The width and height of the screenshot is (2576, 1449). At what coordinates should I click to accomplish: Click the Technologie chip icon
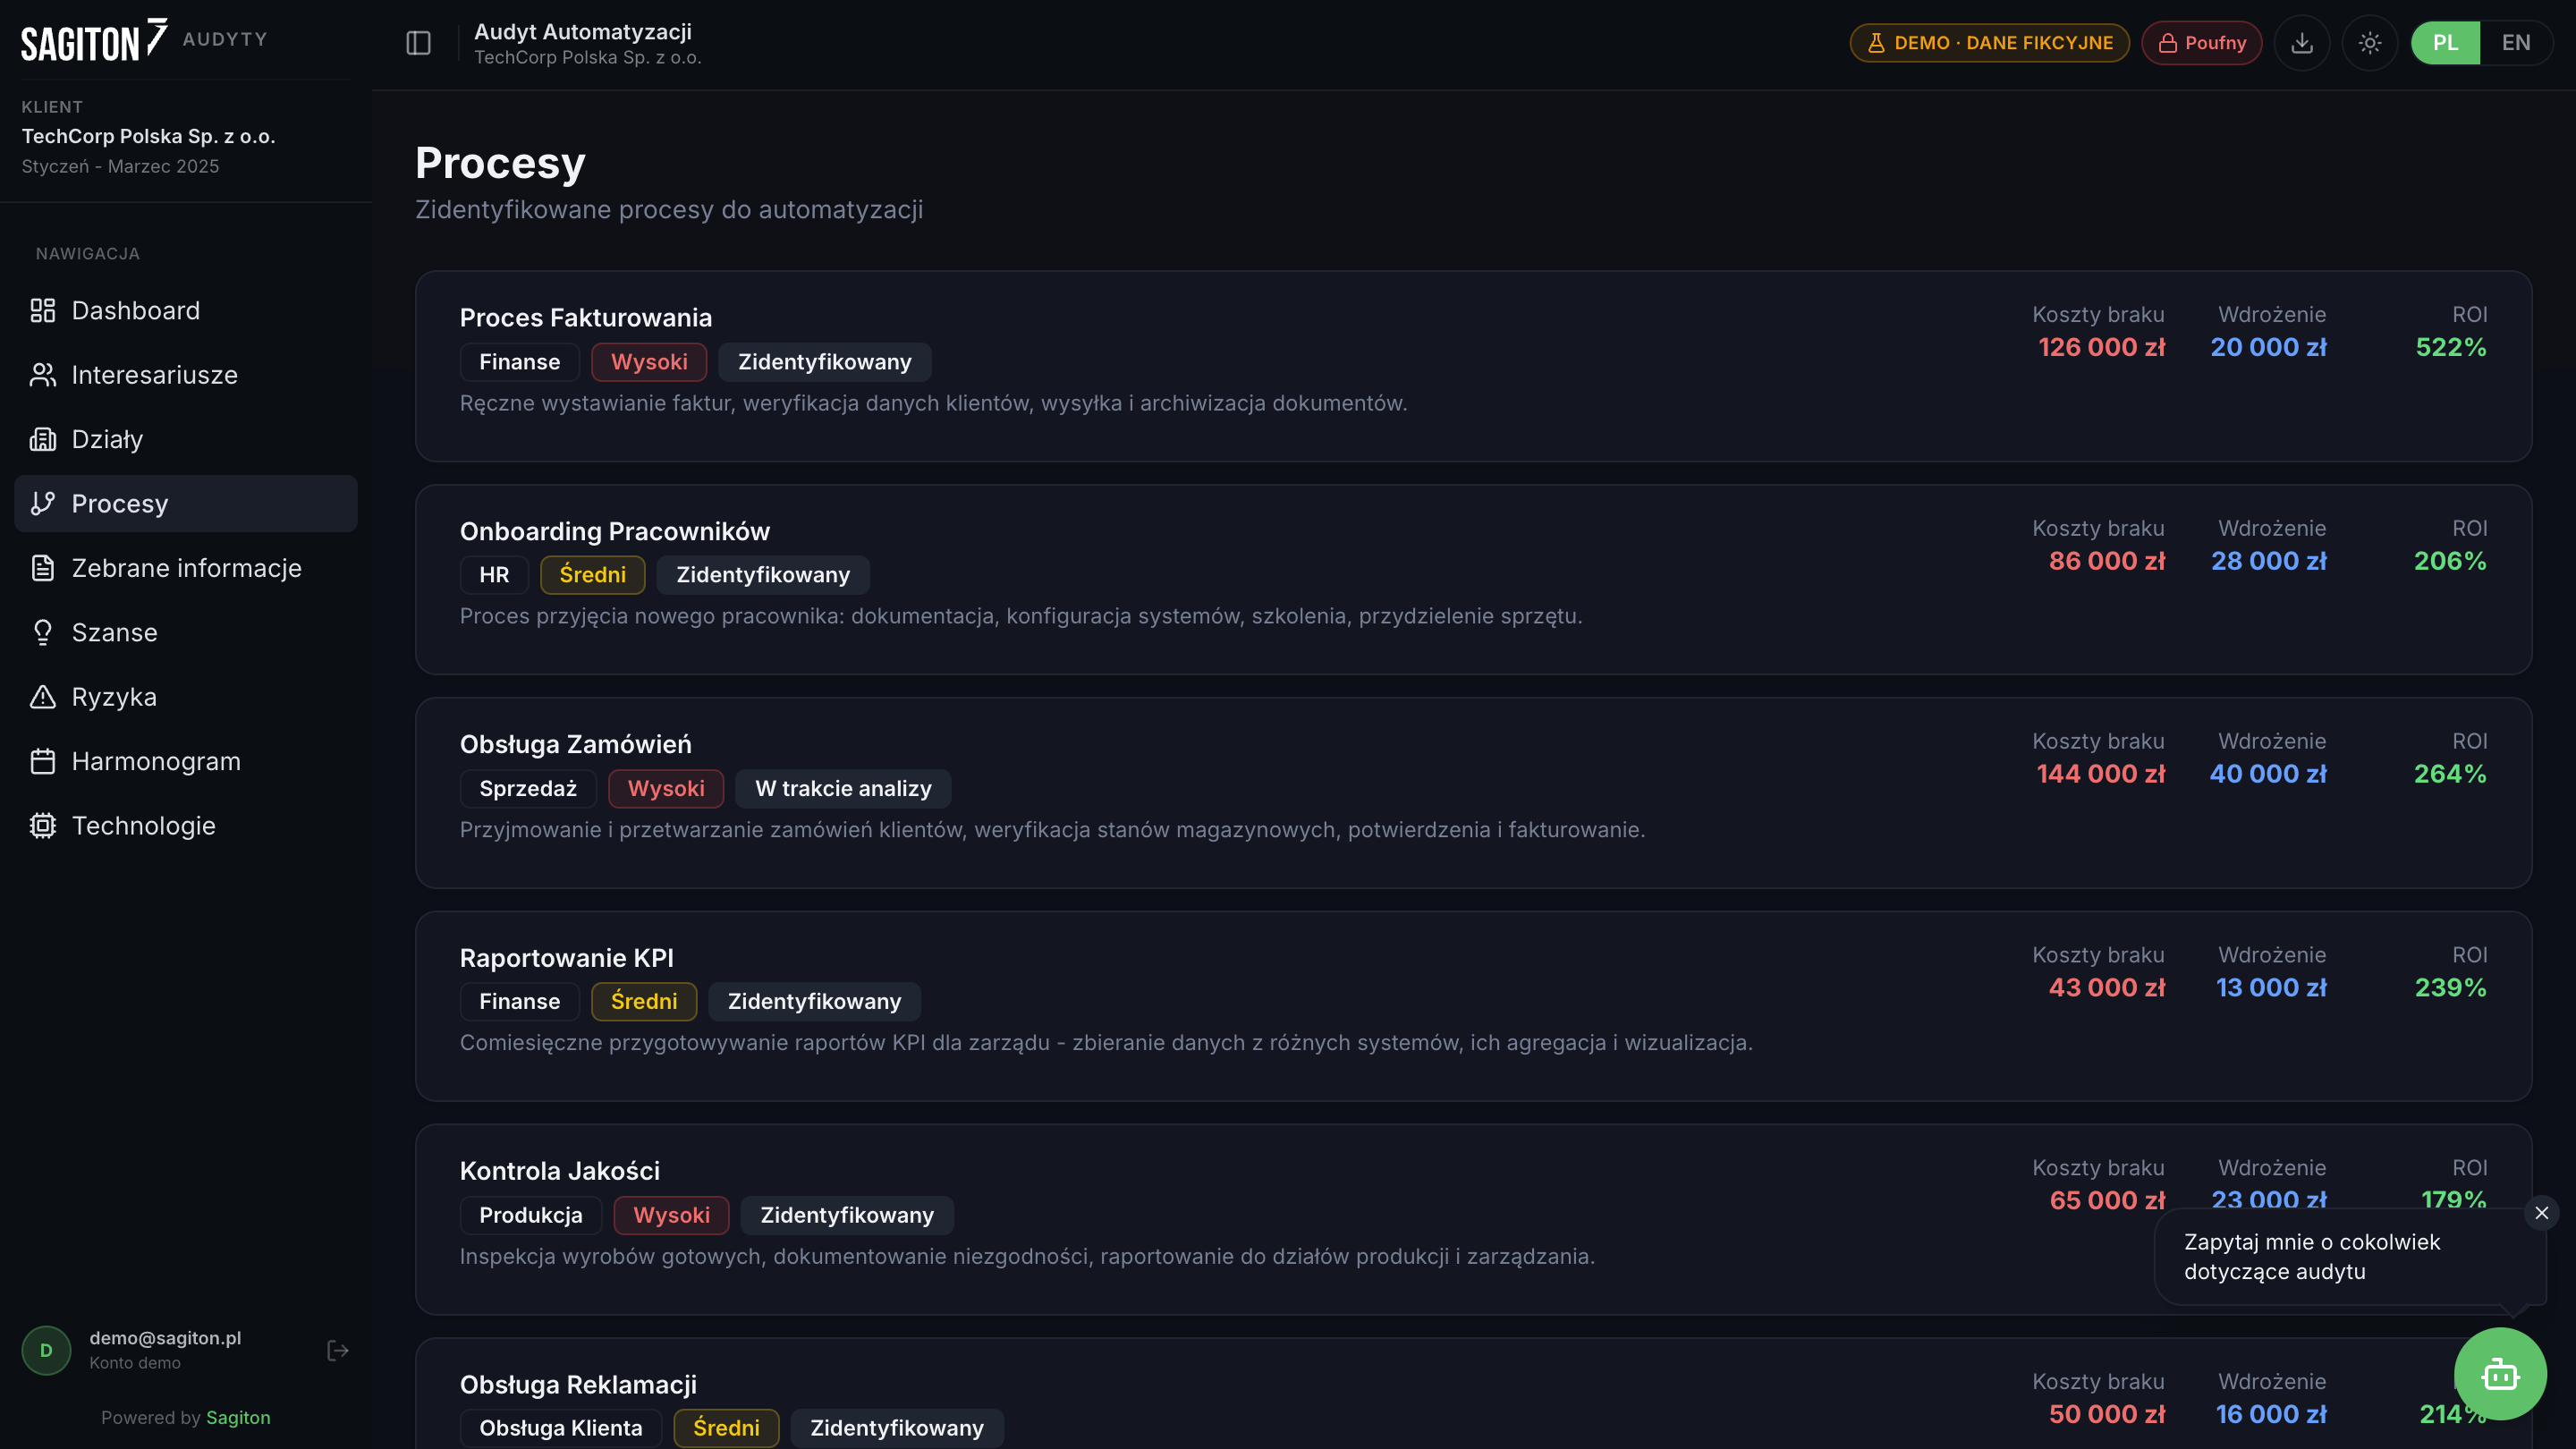click(42, 826)
